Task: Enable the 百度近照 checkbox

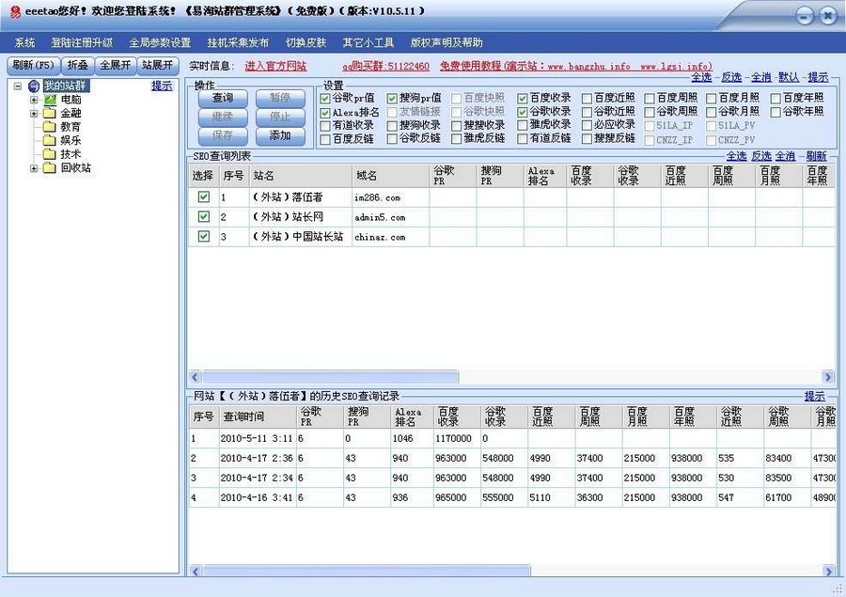Action: click(587, 99)
